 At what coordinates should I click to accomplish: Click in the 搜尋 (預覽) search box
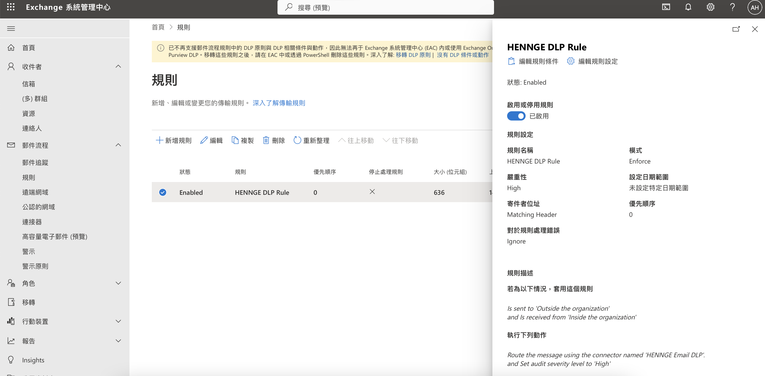coord(385,7)
